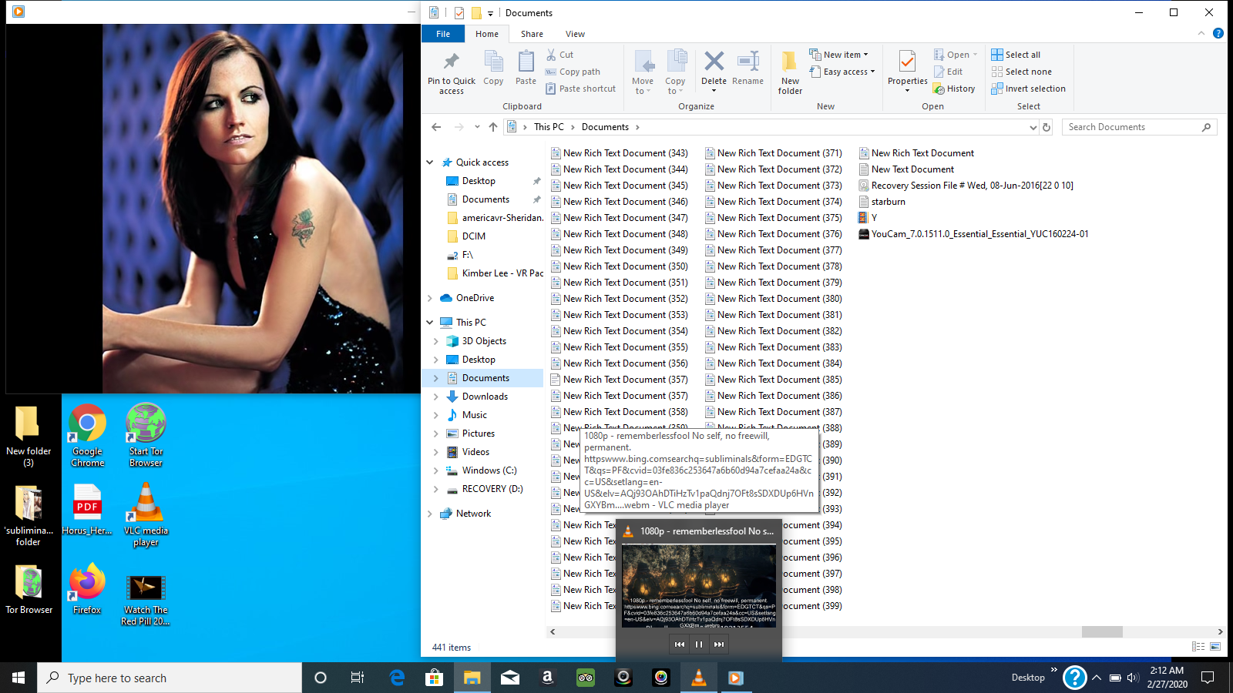Switch to the Share tab
Screen dimensions: 1233x693
(532, 34)
